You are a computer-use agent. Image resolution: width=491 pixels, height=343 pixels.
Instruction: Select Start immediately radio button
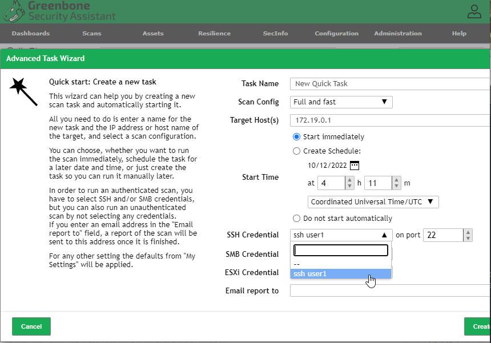coord(296,137)
